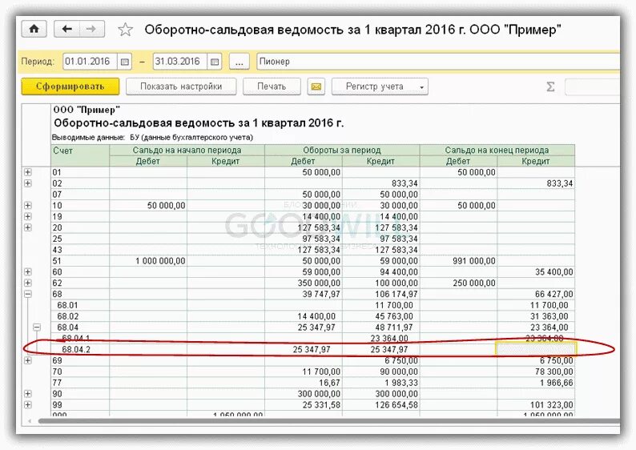Click value 48 711,97 in row 68.04
The width and height of the screenshot is (636, 450).
(x=394, y=327)
